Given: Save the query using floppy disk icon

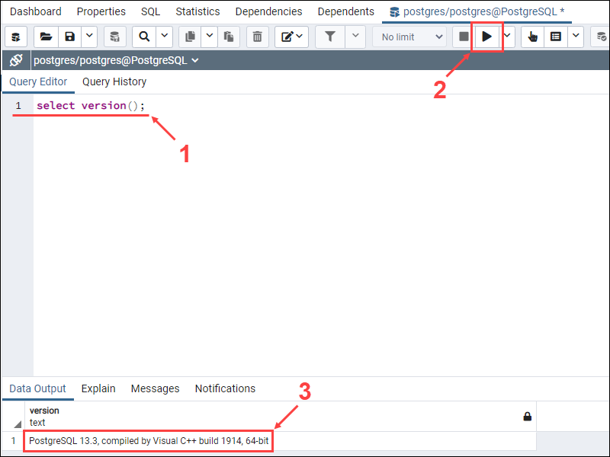Looking at the screenshot, I should pos(70,37).
